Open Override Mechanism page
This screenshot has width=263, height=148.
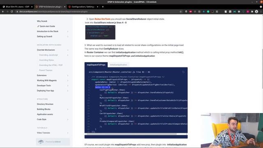point(46,50)
